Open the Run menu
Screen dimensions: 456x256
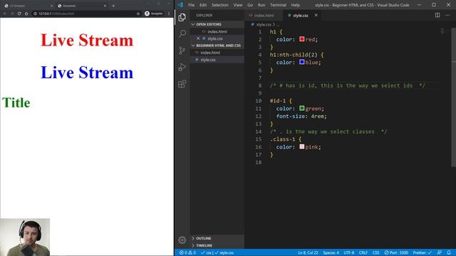pyautogui.click(x=261, y=5)
